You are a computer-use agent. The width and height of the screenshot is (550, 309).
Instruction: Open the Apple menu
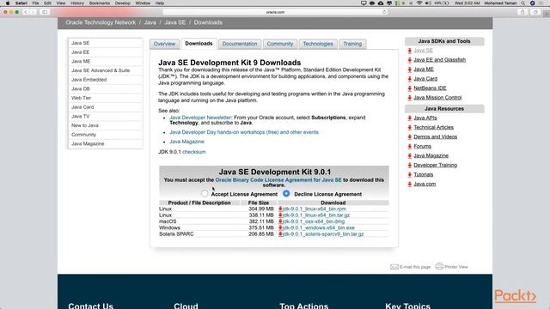[x=8, y=3]
